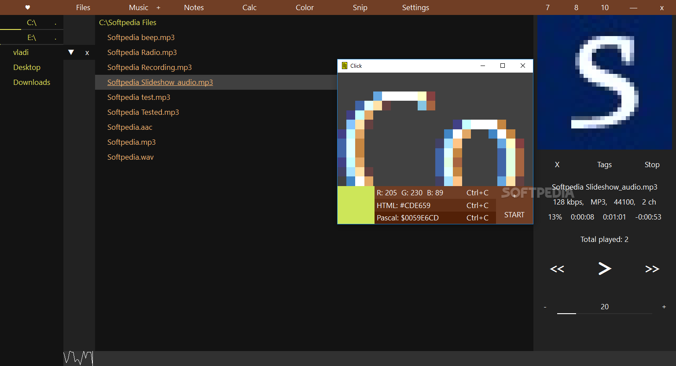Click START in the color picker
Image resolution: width=676 pixels, height=366 pixels.
[x=514, y=215]
